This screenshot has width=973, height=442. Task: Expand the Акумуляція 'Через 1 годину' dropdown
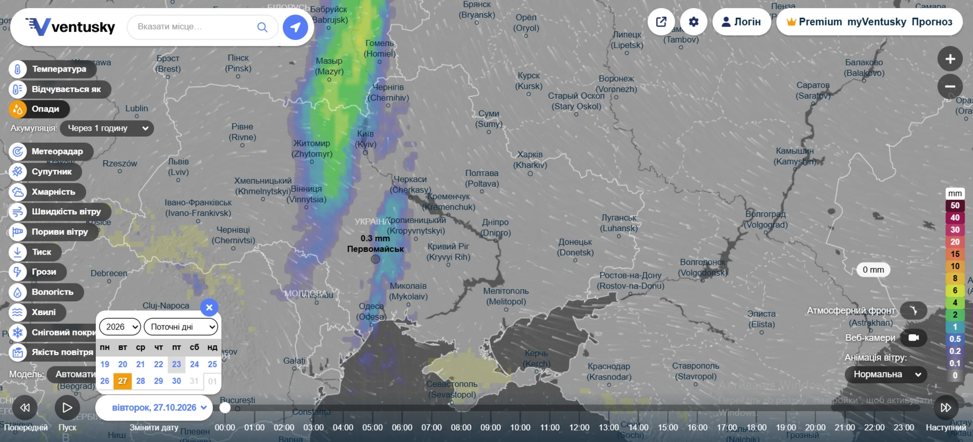[107, 128]
